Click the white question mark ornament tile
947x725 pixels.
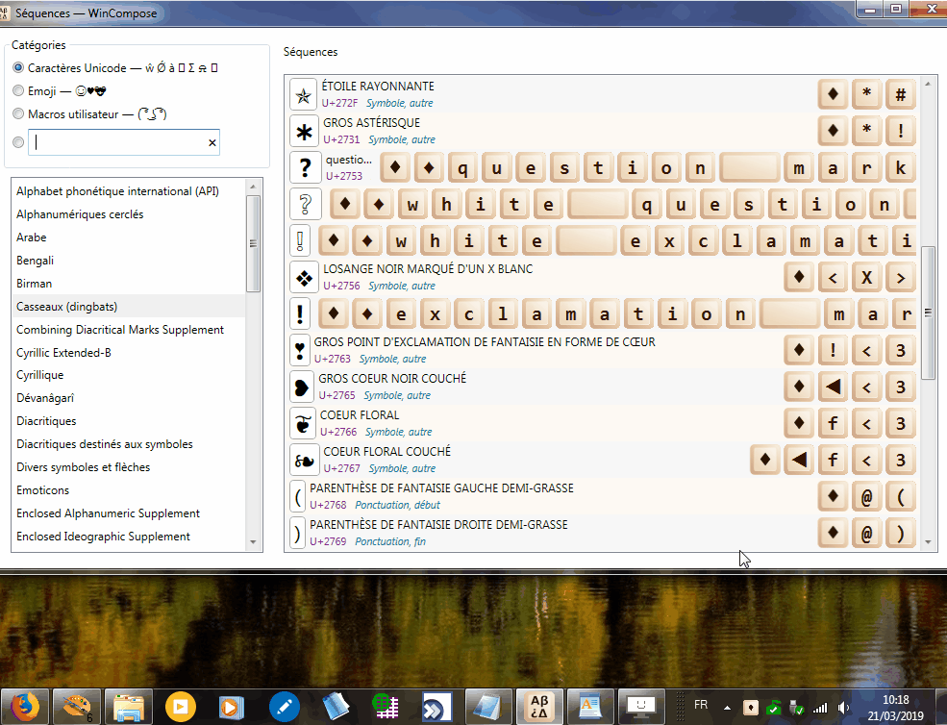pos(305,204)
